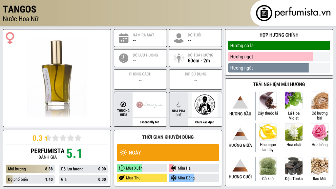Click the sun icon in Ngày bar
Viewport: 336px width, 189px height.
(x=123, y=153)
